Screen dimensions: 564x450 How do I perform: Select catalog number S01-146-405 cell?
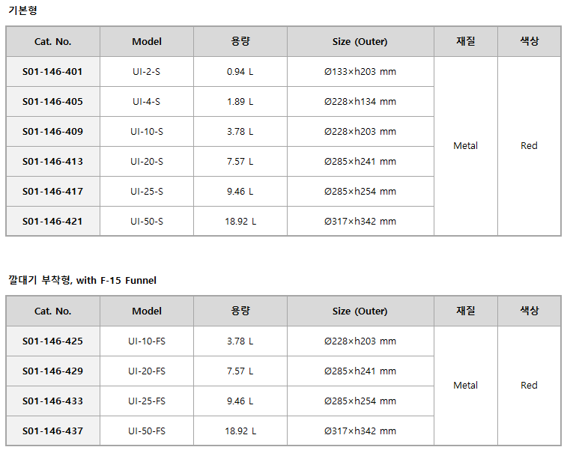coord(53,101)
